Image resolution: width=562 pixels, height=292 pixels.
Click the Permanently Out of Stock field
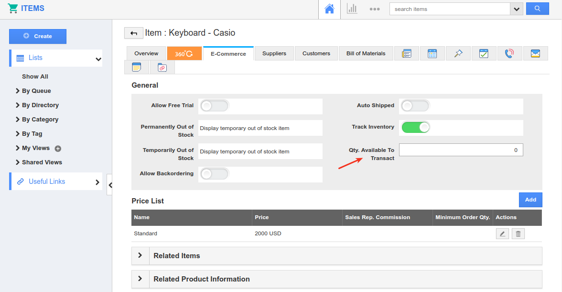tap(260, 128)
